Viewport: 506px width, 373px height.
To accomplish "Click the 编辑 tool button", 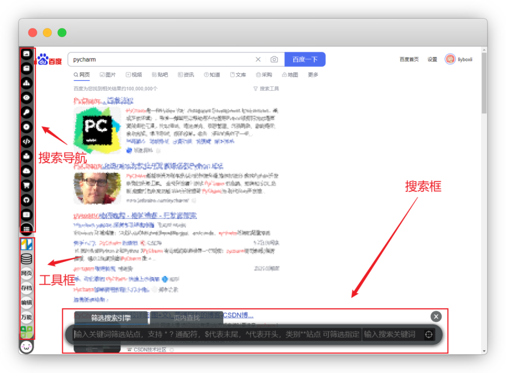I will point(26,302).
